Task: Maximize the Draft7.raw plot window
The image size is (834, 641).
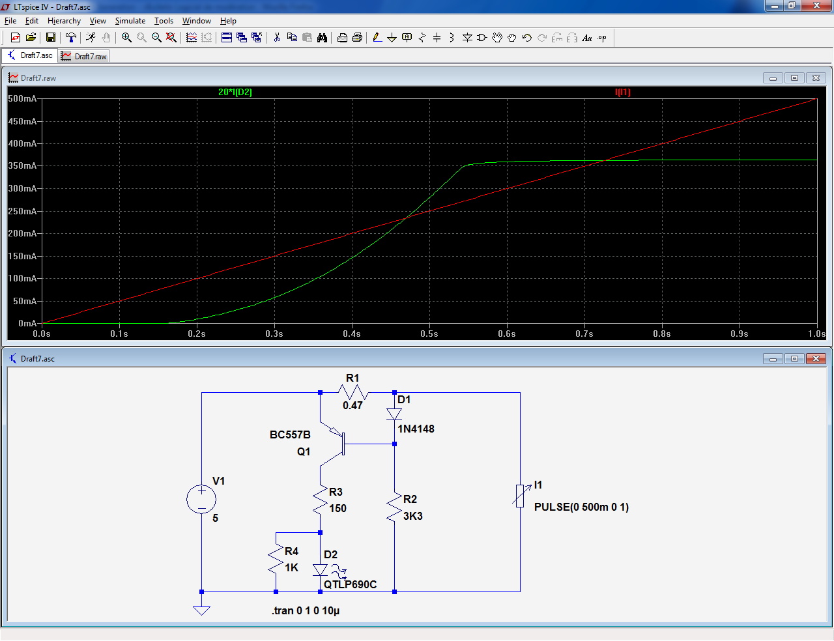Action: pos(794,78)
